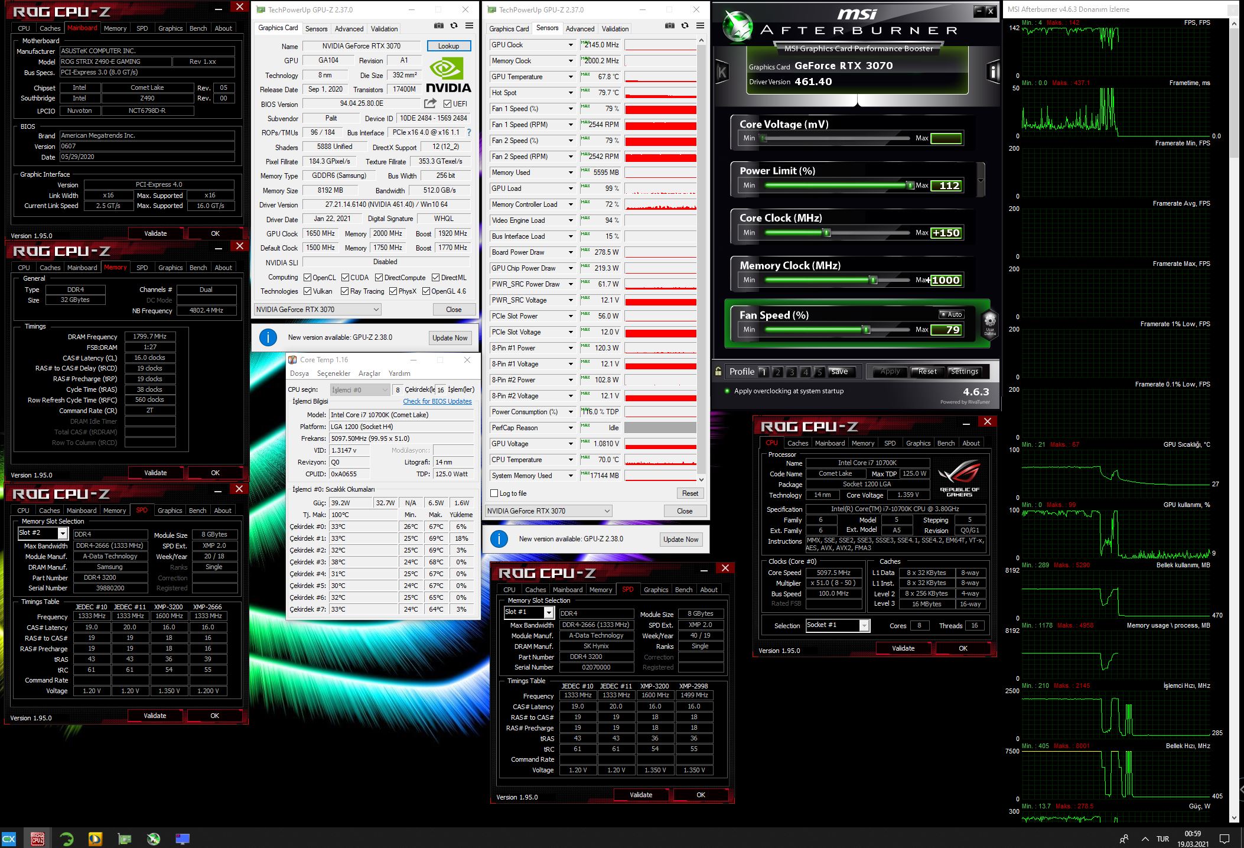The width and height of the screenshot is (1244, 848).
Task: Expand the GPU Temperature sensor dropdown
Action: [571, 77]
